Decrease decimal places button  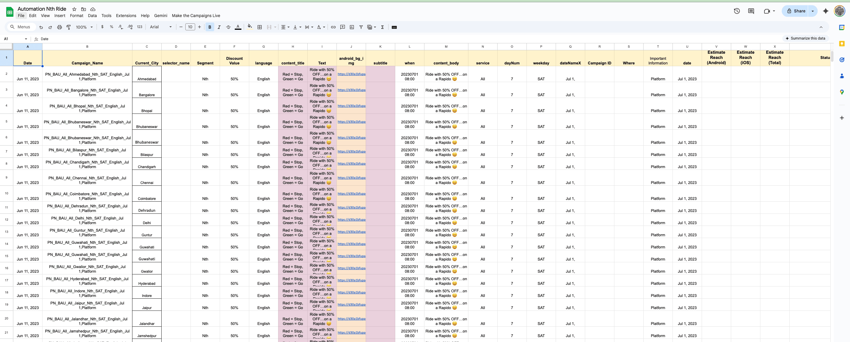(x=121, y=27)
